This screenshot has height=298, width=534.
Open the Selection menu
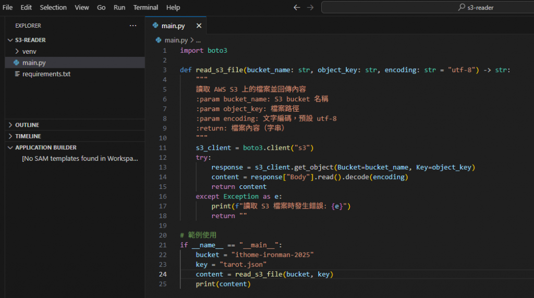coord(53,7)
